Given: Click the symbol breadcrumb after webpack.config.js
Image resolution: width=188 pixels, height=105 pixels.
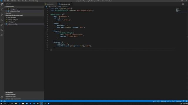Looking at the screenshot, I should pyautogui.click(x=64, y=7).
